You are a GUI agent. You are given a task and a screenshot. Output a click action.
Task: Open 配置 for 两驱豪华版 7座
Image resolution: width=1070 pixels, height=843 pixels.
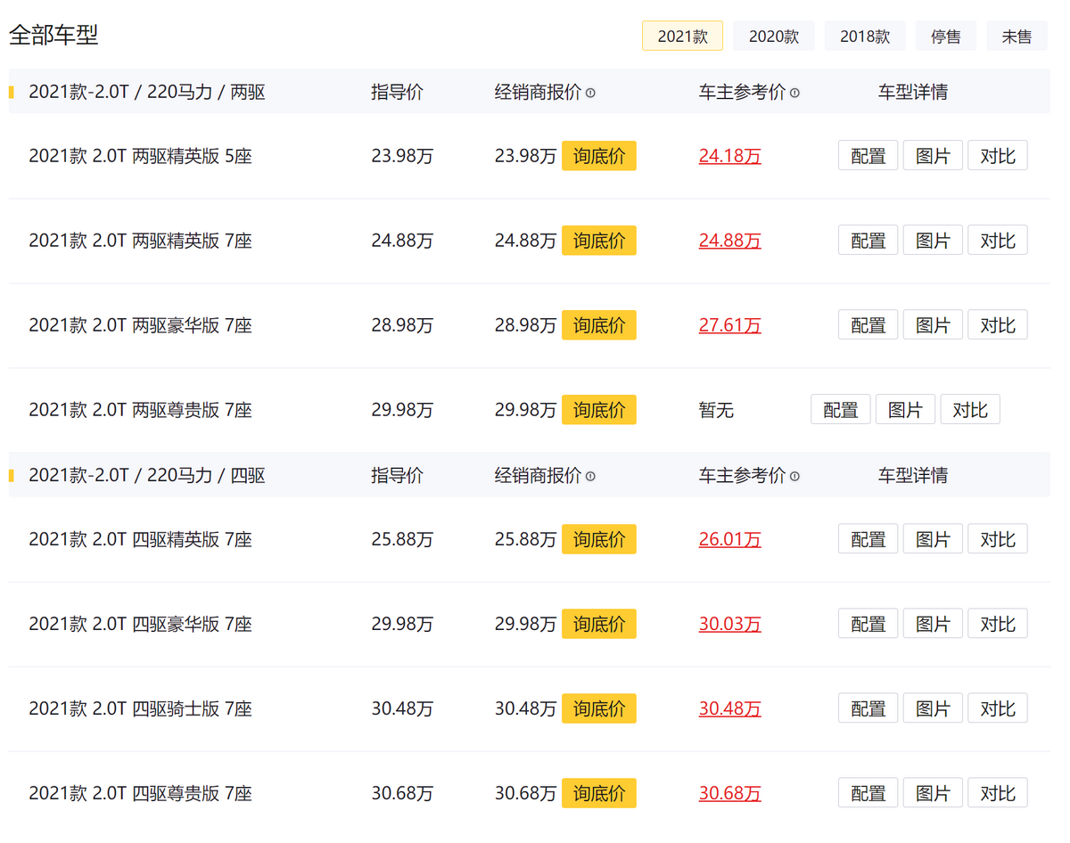(x=868, y=325)
